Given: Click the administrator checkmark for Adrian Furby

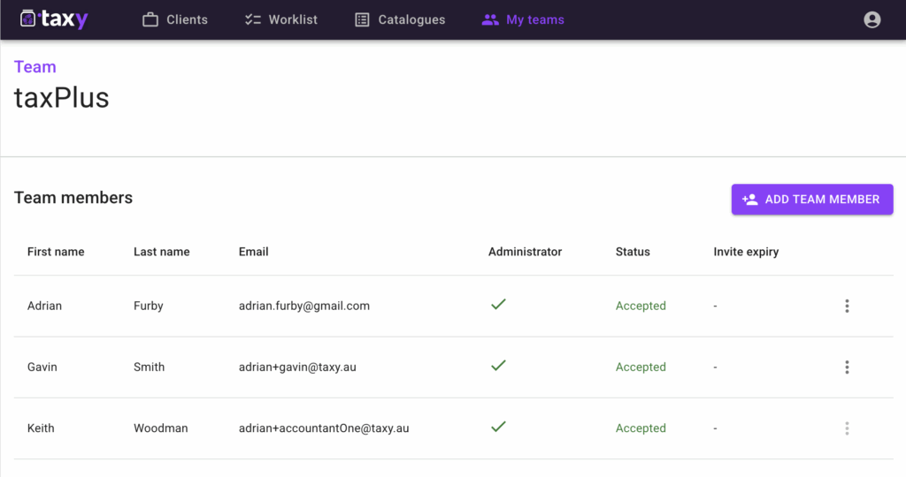Looking at the screenshot, I should (499, 305).
